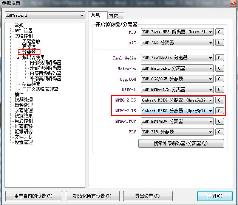Collapse the 滤镜控制 tree node
The height and width of the screenshot is (205, 238).
coord(11,36)
